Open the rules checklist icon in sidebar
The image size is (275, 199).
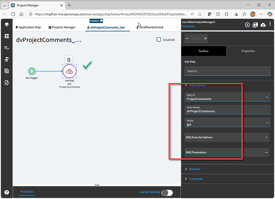(7, 48)
